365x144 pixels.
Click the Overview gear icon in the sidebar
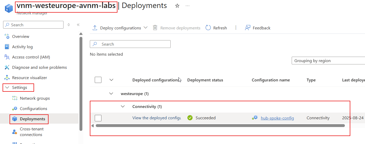coord(7,37)
